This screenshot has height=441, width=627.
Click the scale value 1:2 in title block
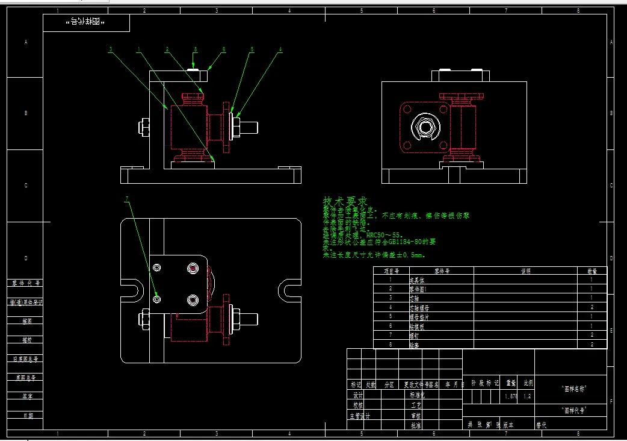pos(528,396)
